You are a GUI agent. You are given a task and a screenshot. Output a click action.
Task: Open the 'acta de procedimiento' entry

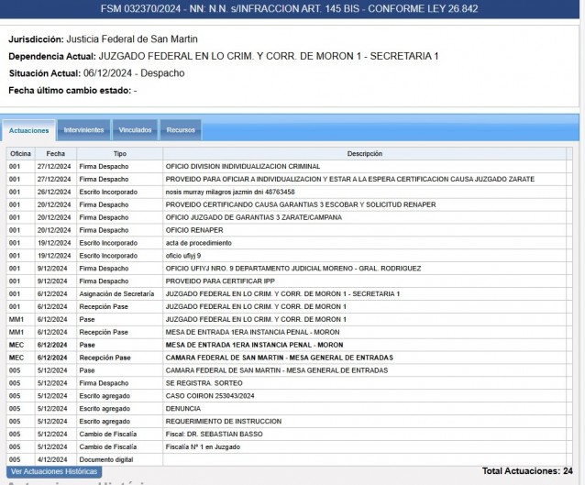[200, 243]
